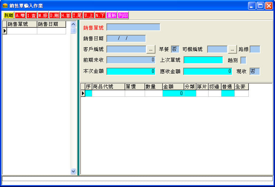Go to previous record with U.上
The height and width of the screenshot is (187, 275).
coord(89,16)
